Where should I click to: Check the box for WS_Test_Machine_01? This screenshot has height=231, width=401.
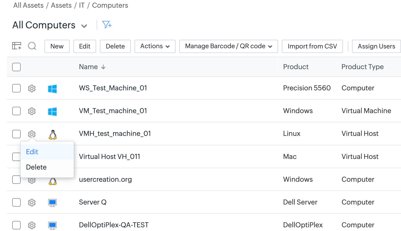pos(16,88)
